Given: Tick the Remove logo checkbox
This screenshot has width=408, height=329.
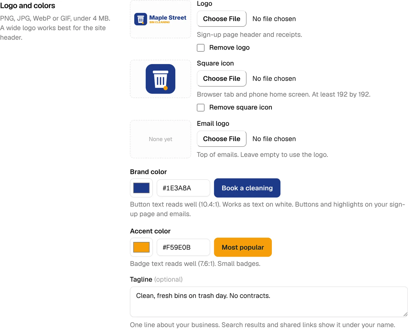Looking at the screenshot, I should pyautogui.click(x=201, y=48).
